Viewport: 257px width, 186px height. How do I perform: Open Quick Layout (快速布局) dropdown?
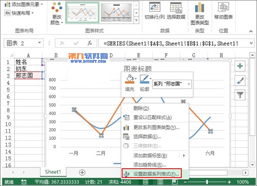click(19, 13)
